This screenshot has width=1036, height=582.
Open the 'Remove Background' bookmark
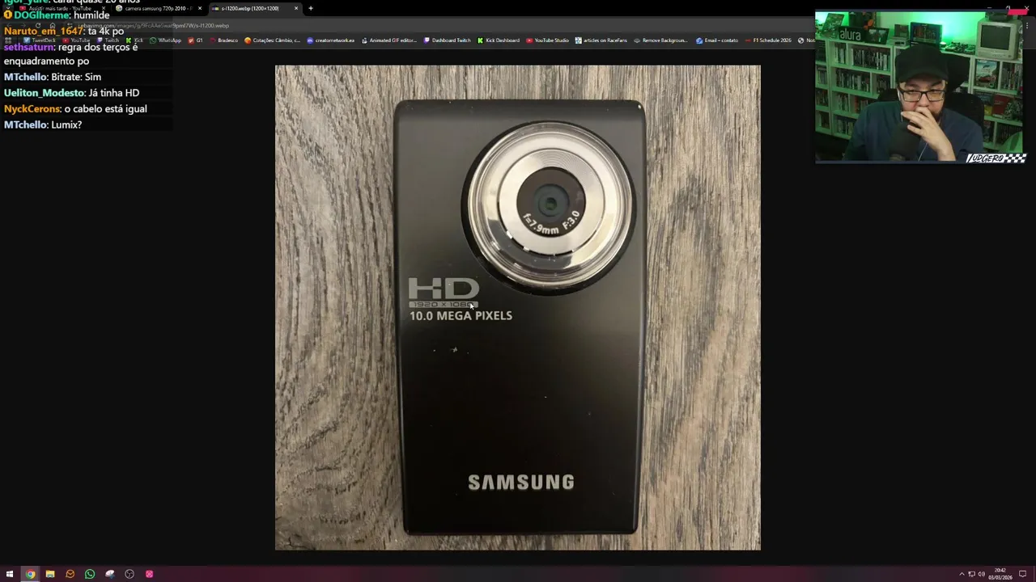660,40
